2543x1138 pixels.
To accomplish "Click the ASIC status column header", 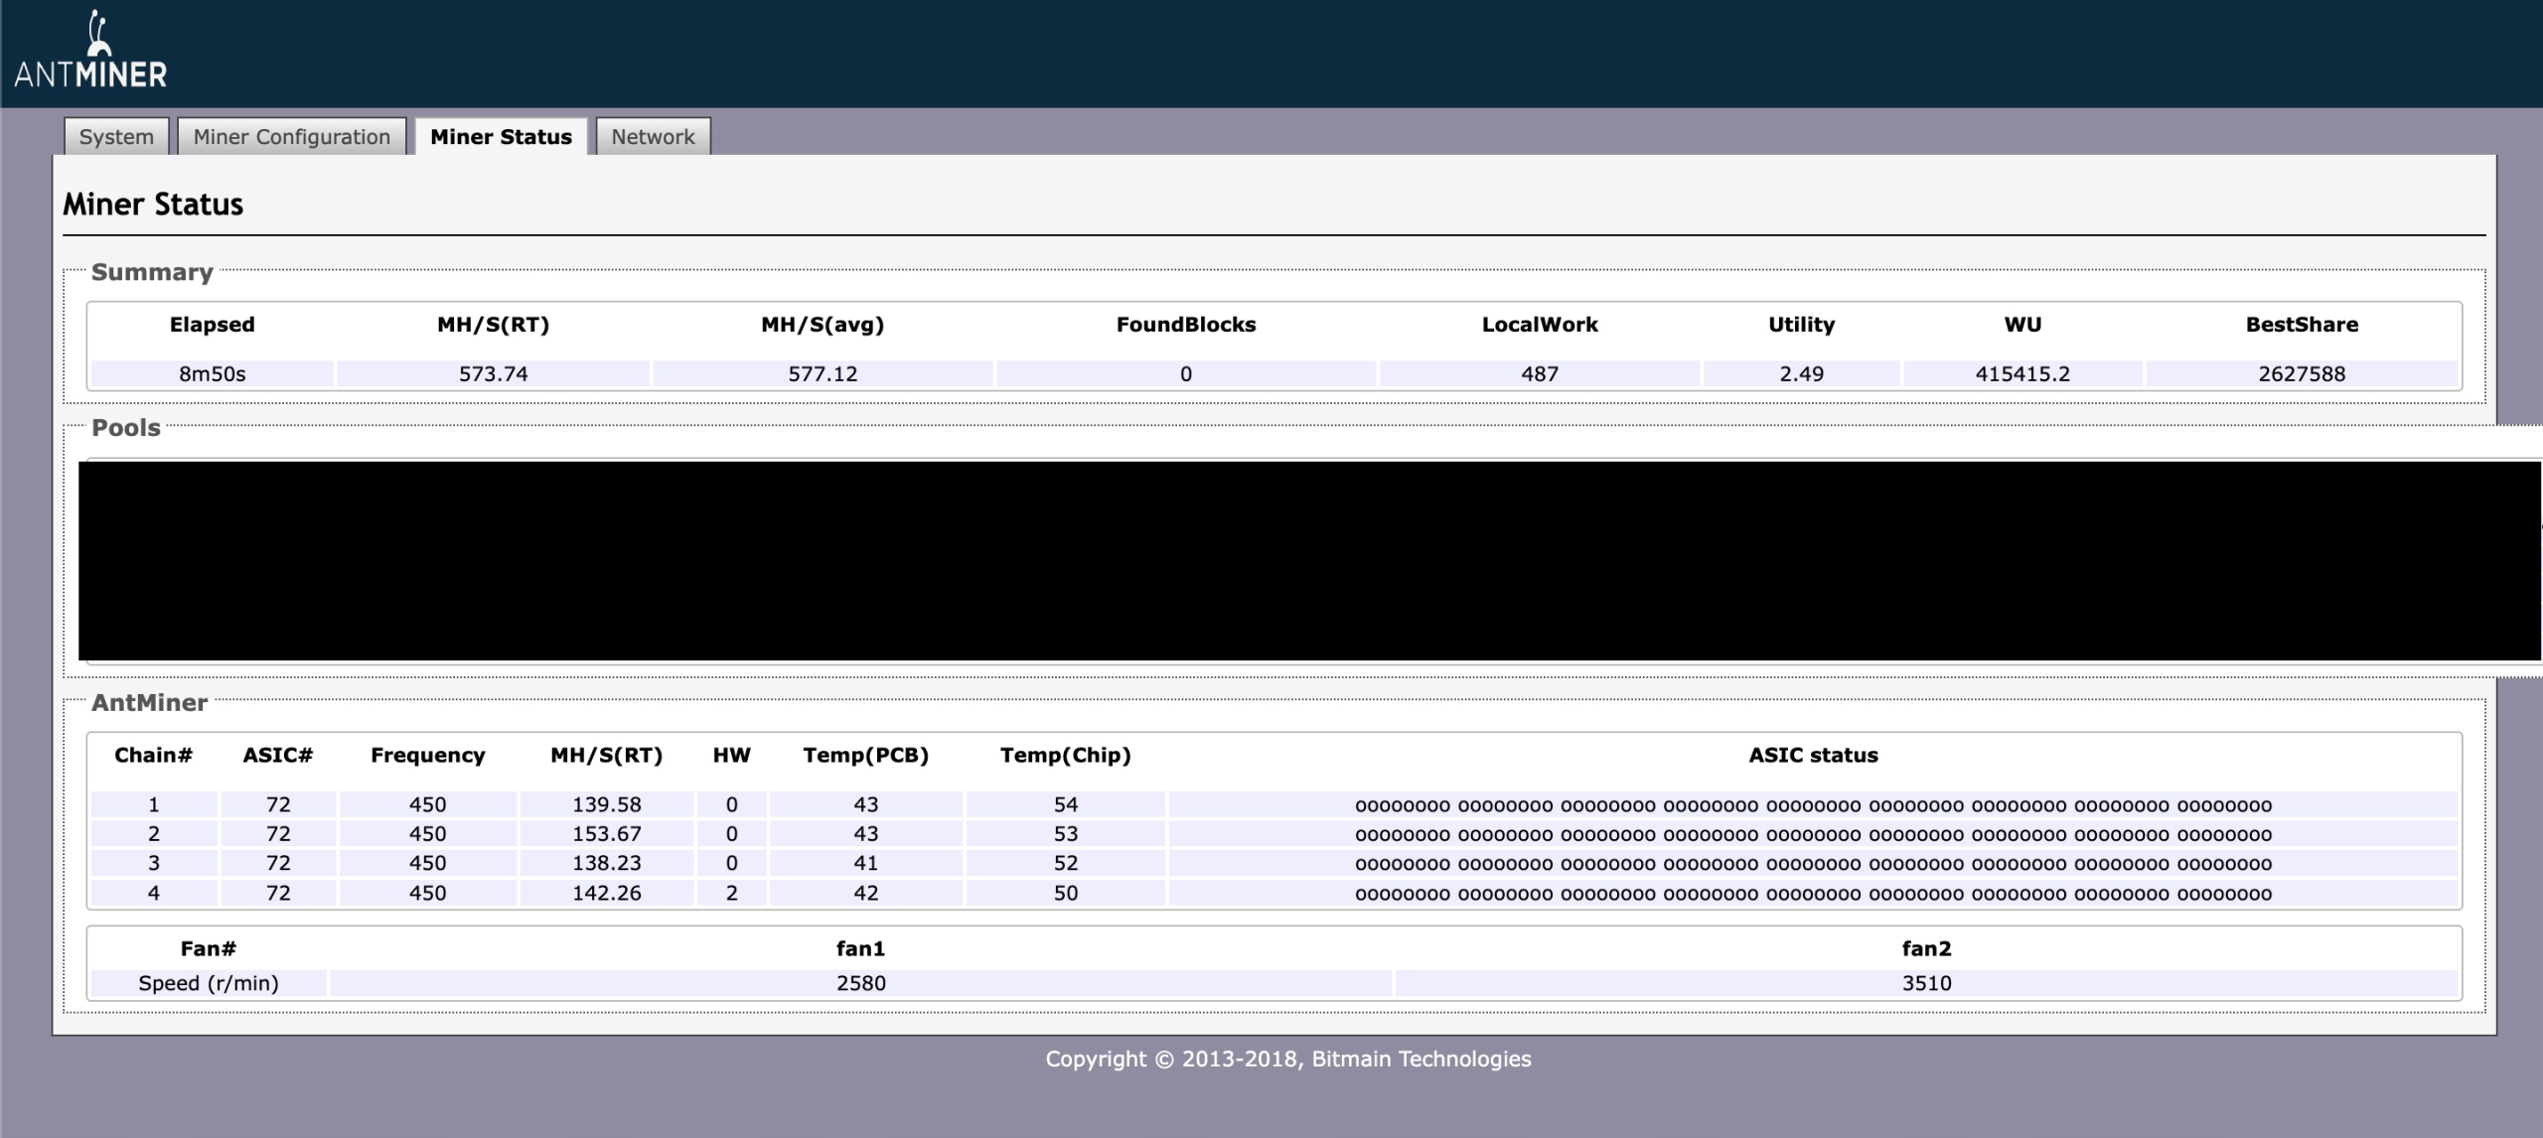I will [x=1813, y=756].
